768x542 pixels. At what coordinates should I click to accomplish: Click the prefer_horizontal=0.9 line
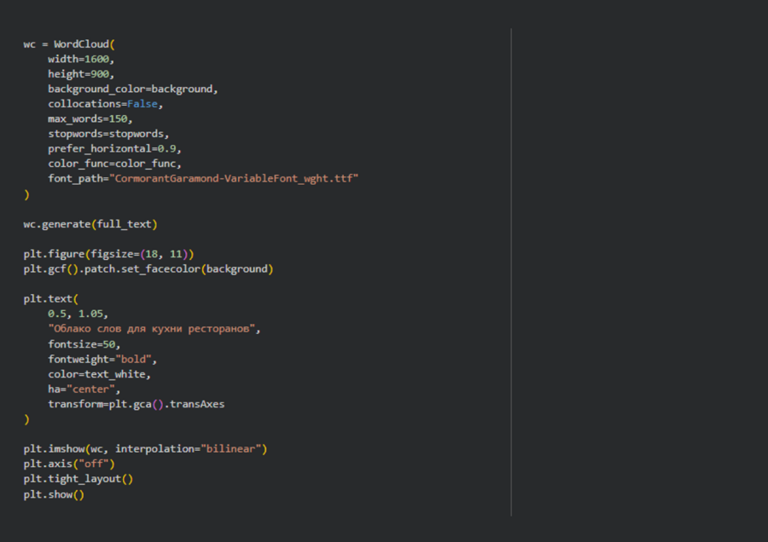(x=114, y=148)
